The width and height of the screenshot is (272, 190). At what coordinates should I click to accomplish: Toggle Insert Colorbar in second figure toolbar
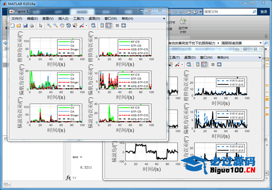point(197,65)
